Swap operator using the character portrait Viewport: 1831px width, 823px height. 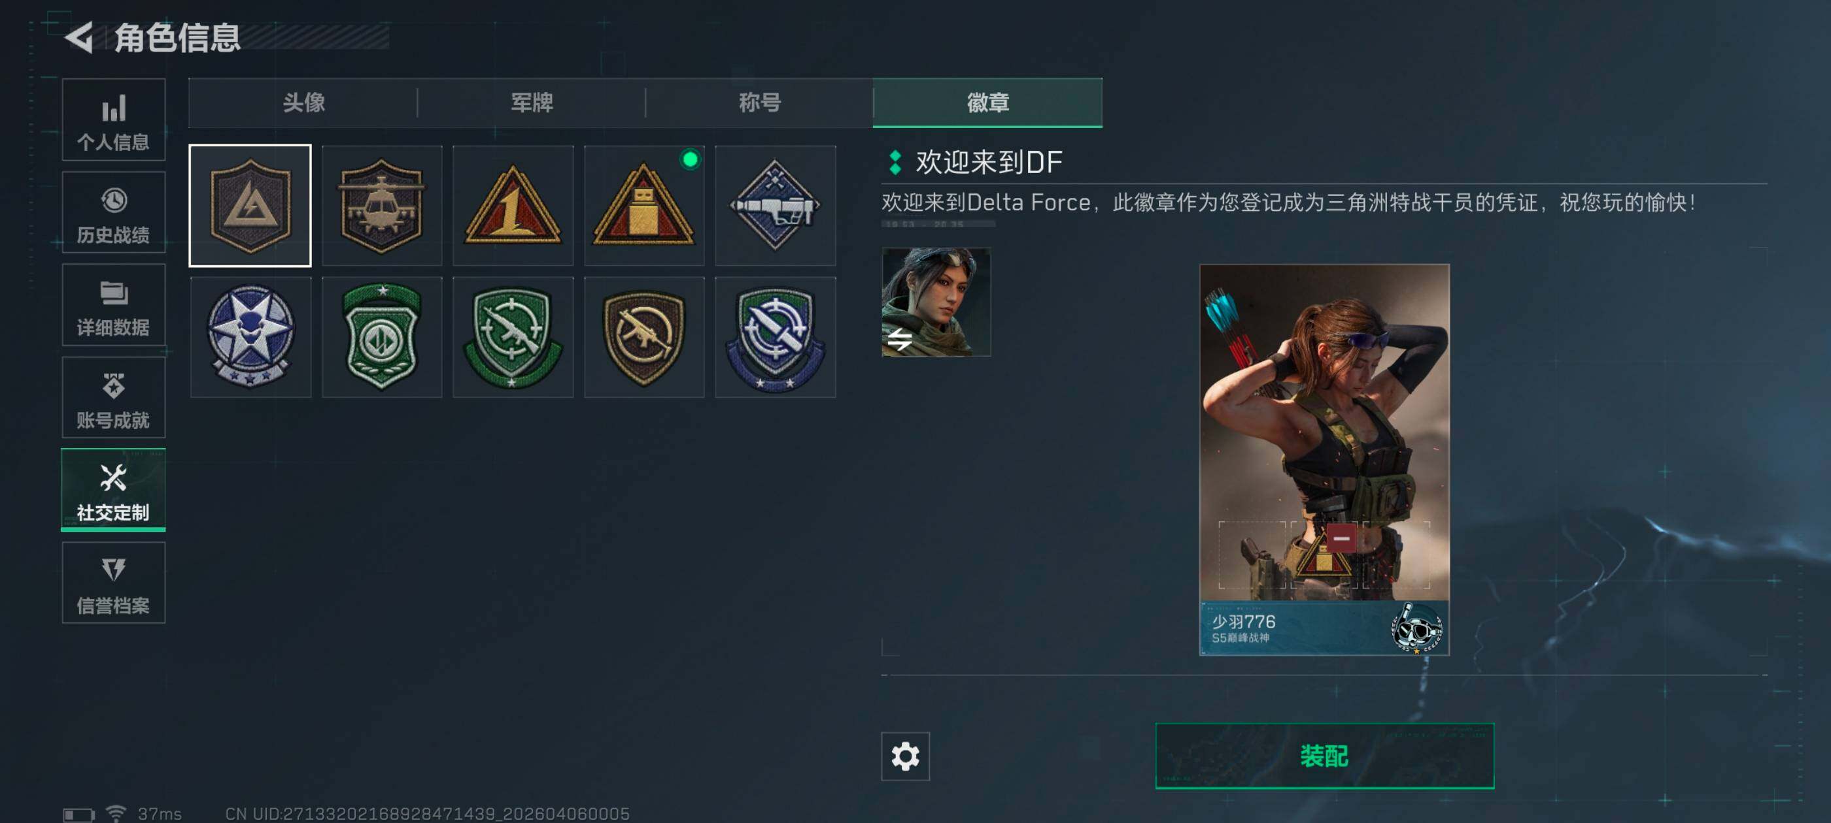click(935, 302)
